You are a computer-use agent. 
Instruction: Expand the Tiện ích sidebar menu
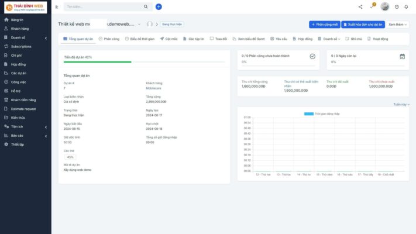point(26,126)
